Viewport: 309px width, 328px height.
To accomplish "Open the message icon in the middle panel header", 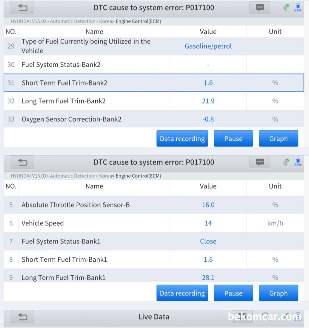I will (260, 162).
